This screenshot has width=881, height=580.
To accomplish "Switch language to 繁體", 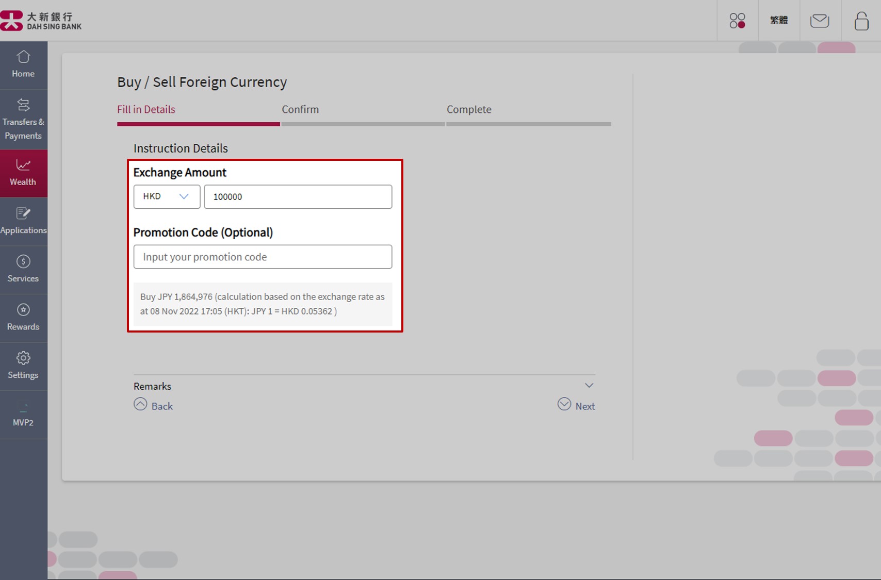I will [779, 20].
